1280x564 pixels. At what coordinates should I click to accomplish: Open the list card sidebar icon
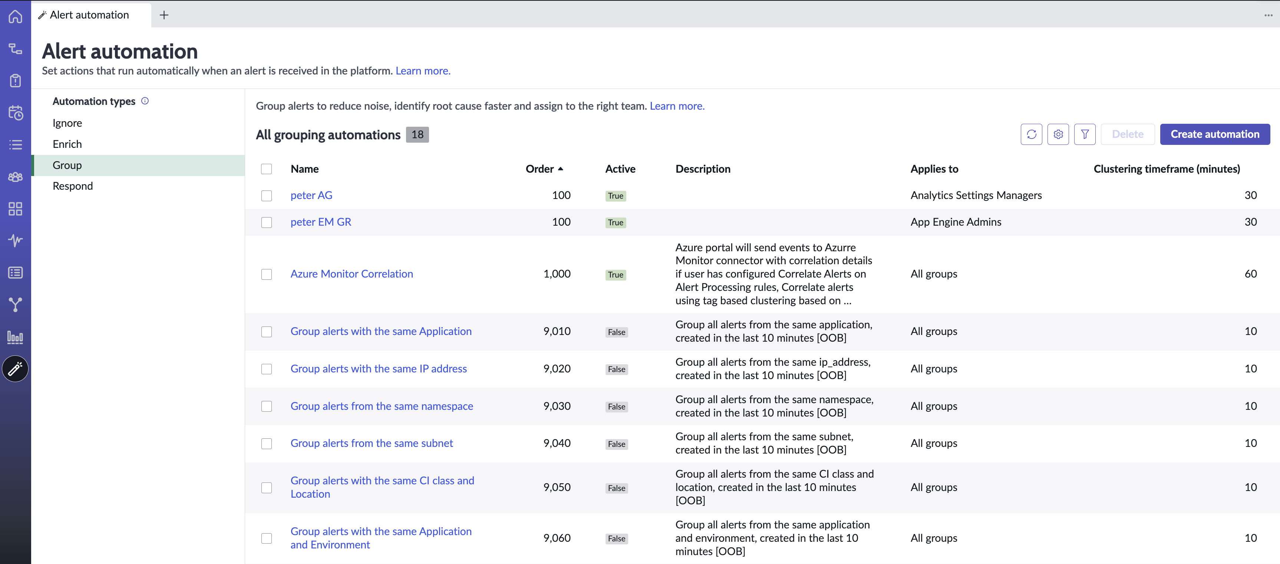click(x=16, y=273)
